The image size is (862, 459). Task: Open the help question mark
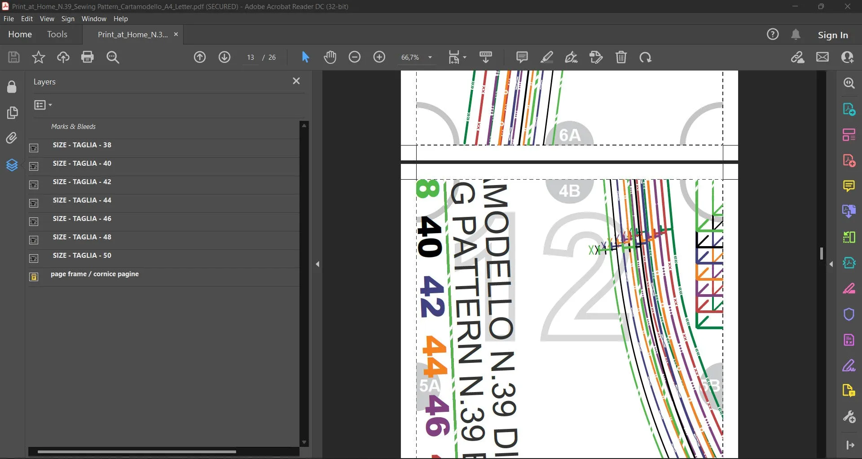click(x=773, y=34)
